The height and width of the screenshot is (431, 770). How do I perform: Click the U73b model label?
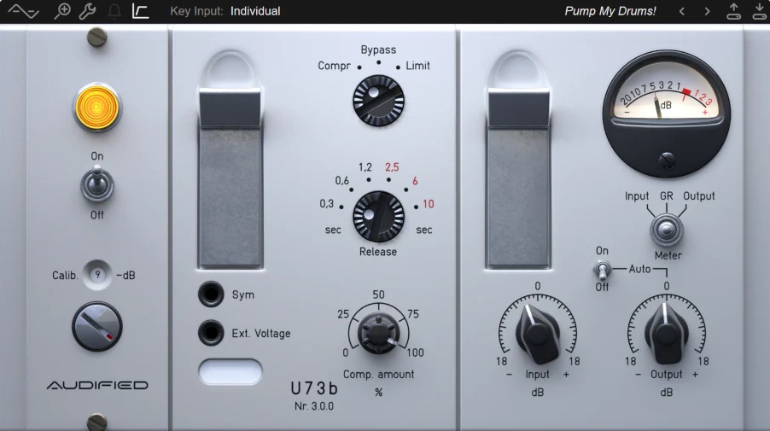314,388
